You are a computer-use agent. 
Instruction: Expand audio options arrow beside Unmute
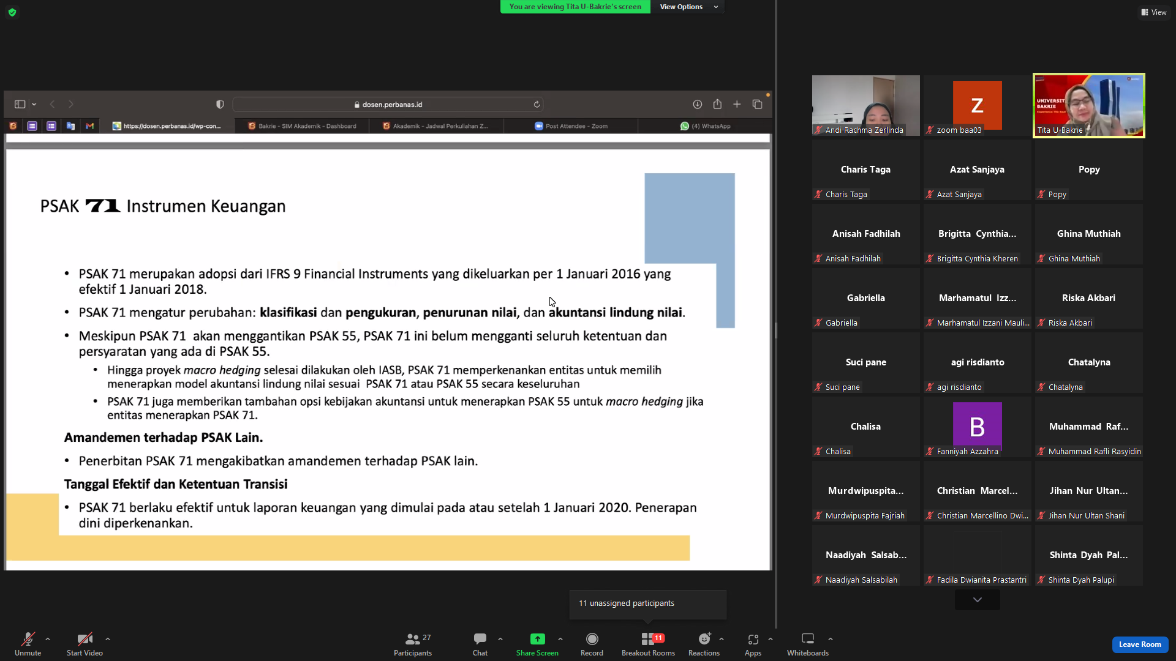click(48, 639)
